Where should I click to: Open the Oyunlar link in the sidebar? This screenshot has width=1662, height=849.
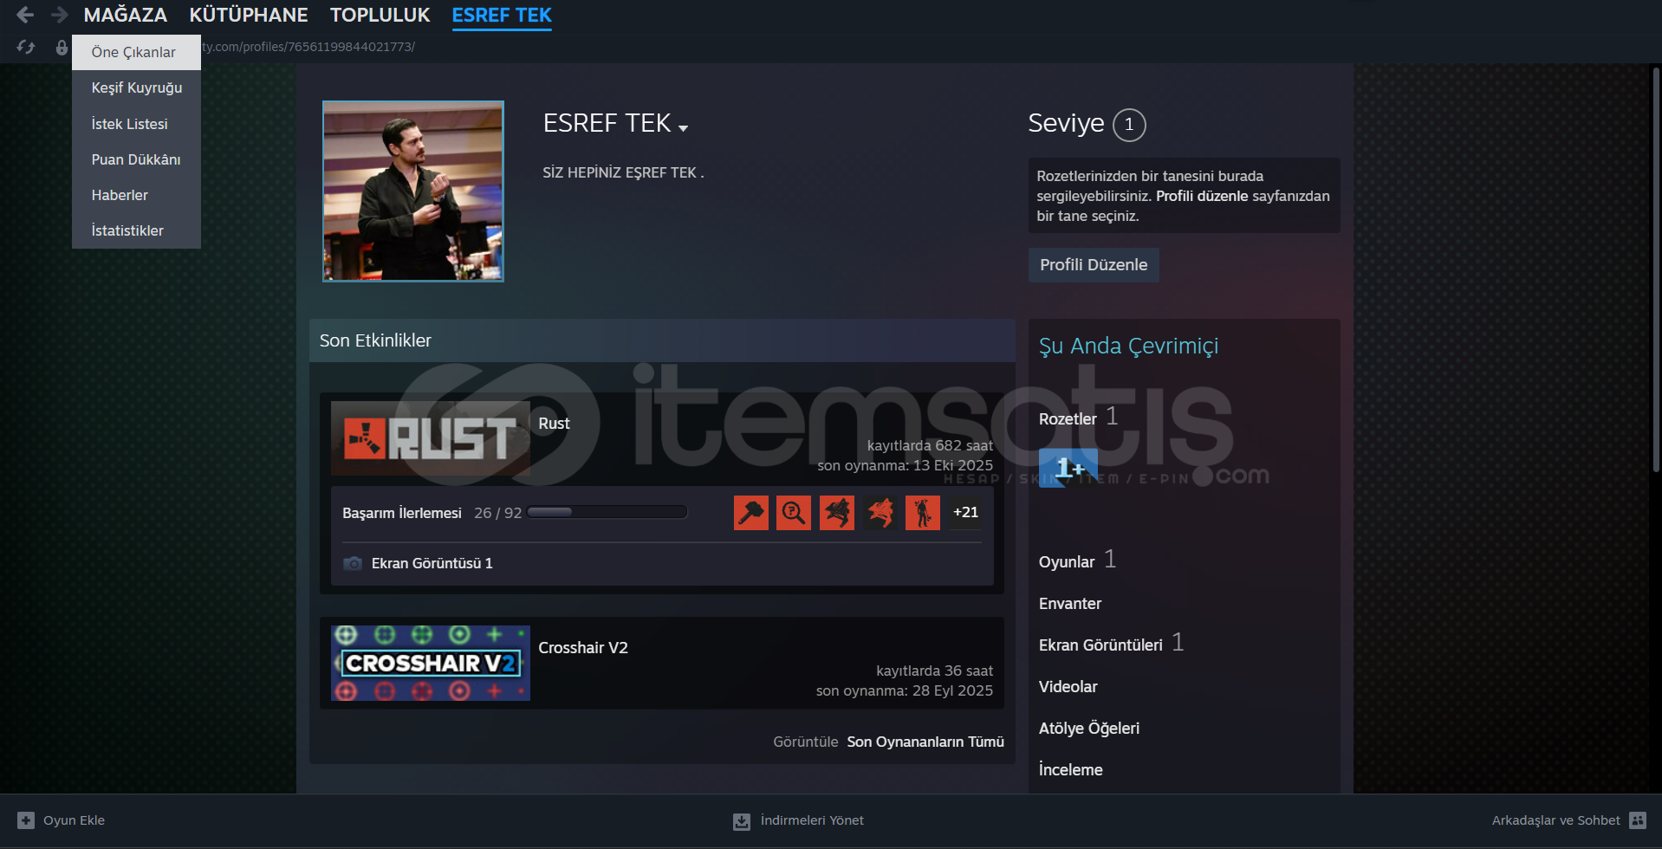point(1067,562)
